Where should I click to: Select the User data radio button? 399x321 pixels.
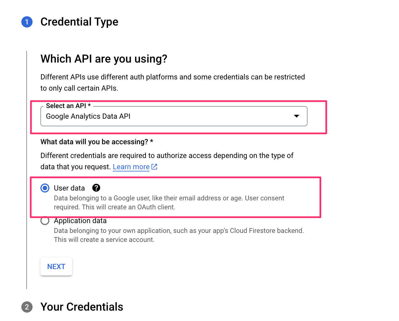pyautogui.click(x=45, y=188)
